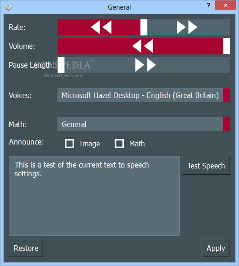Click the "Pause Length:" label
Image resolution: width=239 pixels, height=266 pixels.
(31, 65)
